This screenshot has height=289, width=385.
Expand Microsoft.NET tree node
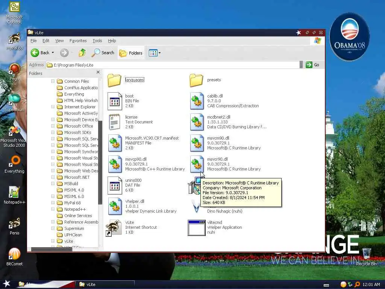[x=53, y=177]
